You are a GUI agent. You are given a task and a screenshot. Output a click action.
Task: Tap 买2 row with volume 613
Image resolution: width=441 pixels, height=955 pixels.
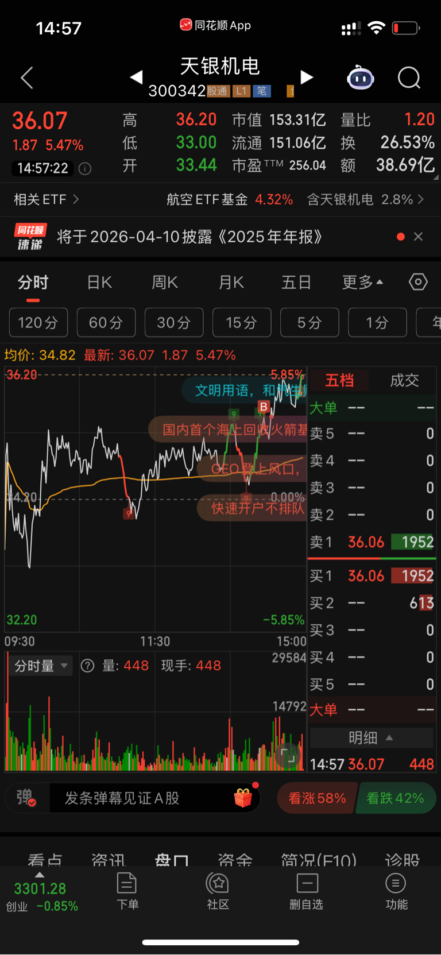tap(372, 603)
